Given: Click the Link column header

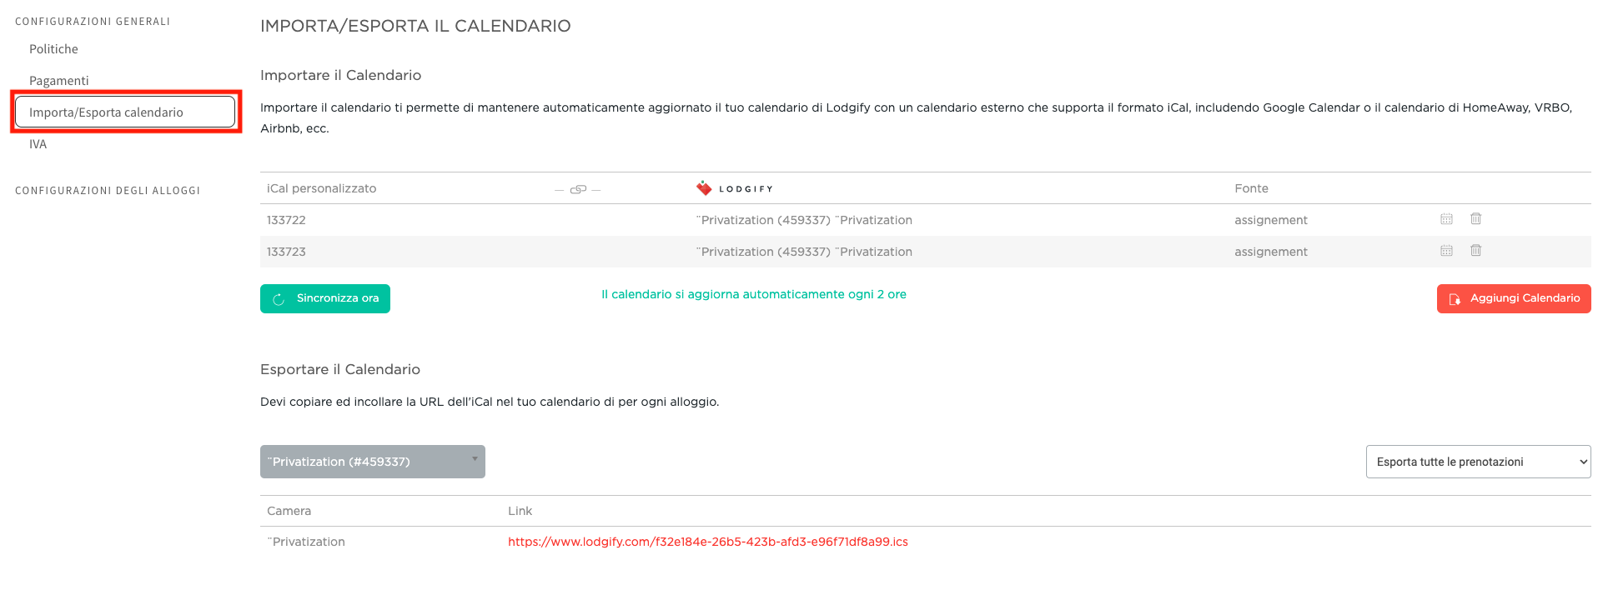Looking at the screenshot, I should [520, 511].
